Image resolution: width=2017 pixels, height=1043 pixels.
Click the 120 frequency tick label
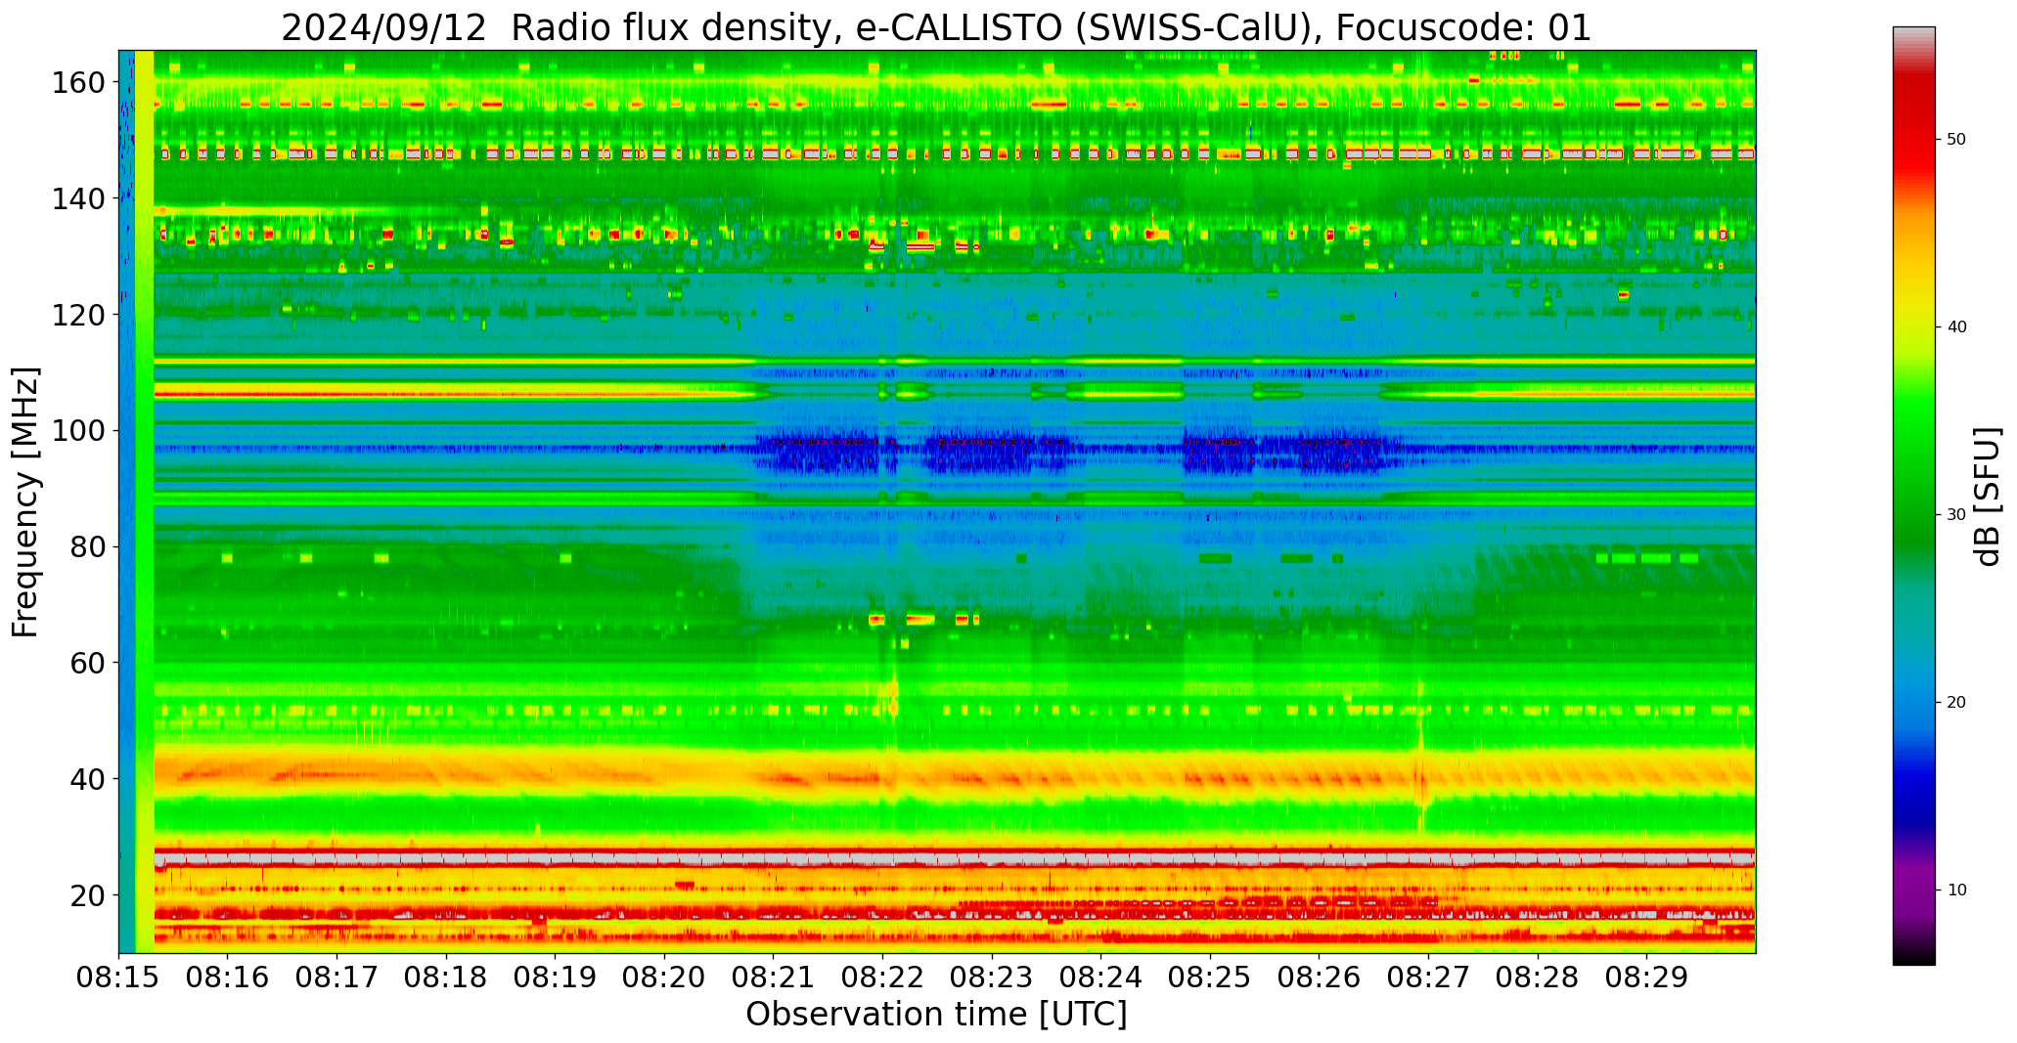click(x=78, y=315)
